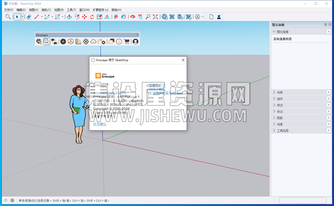Click the status bar circled info icon
Screen dimensions: 334x206
[12, 200]
